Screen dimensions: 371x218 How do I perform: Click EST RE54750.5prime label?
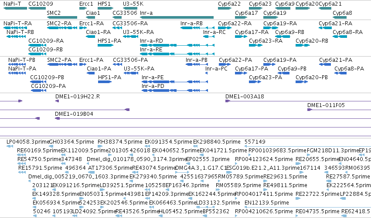[39, 159]
